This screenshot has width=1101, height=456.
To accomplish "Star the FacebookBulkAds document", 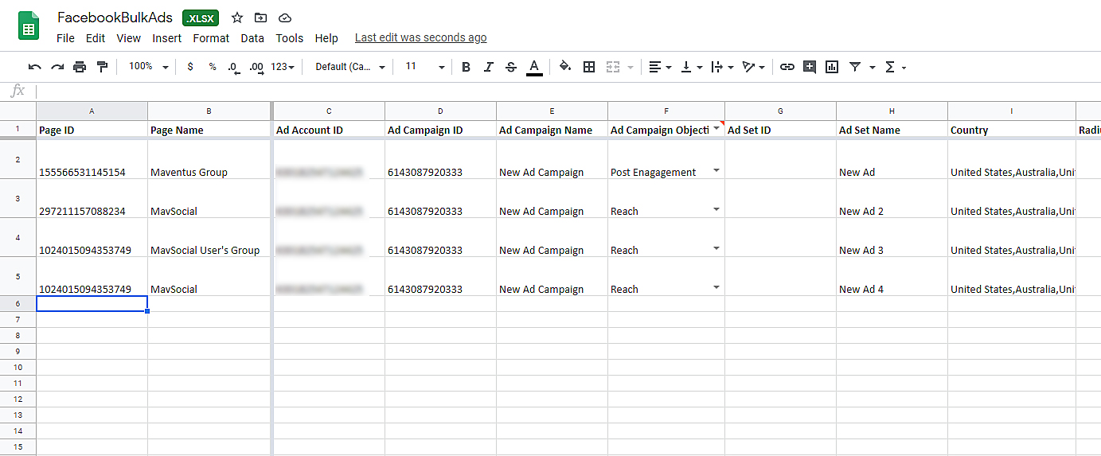I will [x=236, y=18].
